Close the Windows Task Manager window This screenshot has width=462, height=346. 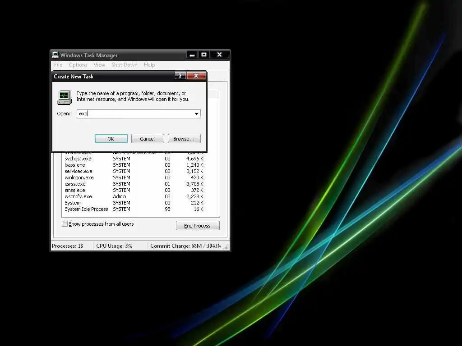coord(220,55)
